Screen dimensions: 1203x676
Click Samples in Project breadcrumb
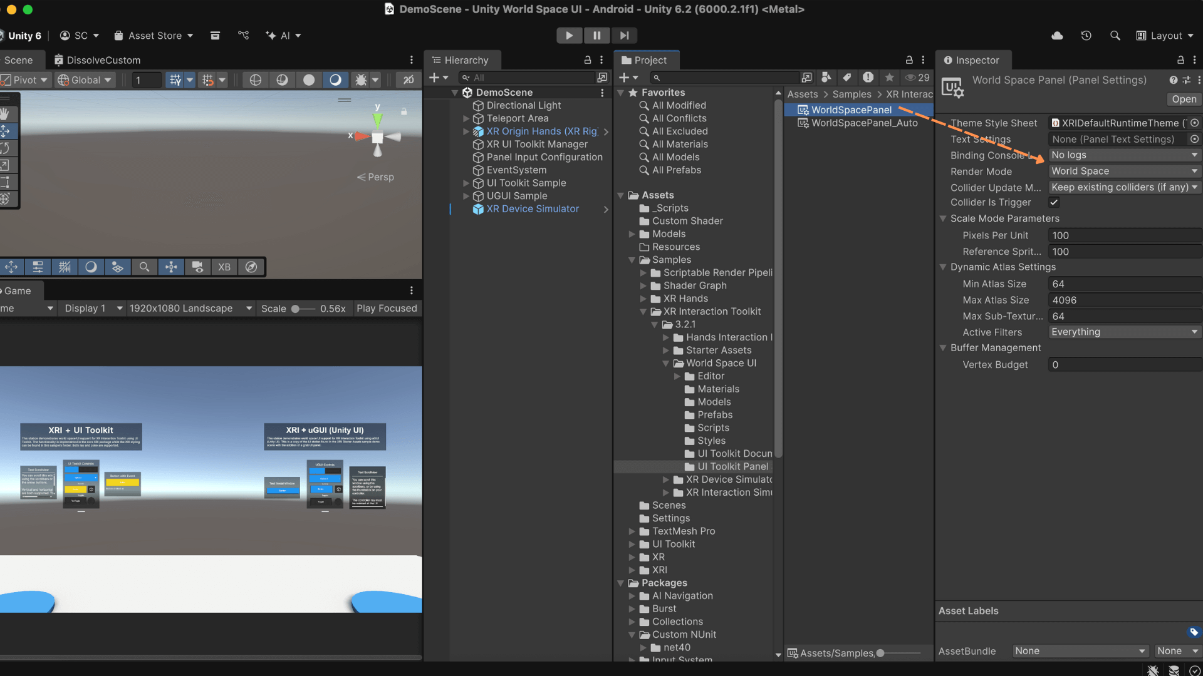[851, 94]
